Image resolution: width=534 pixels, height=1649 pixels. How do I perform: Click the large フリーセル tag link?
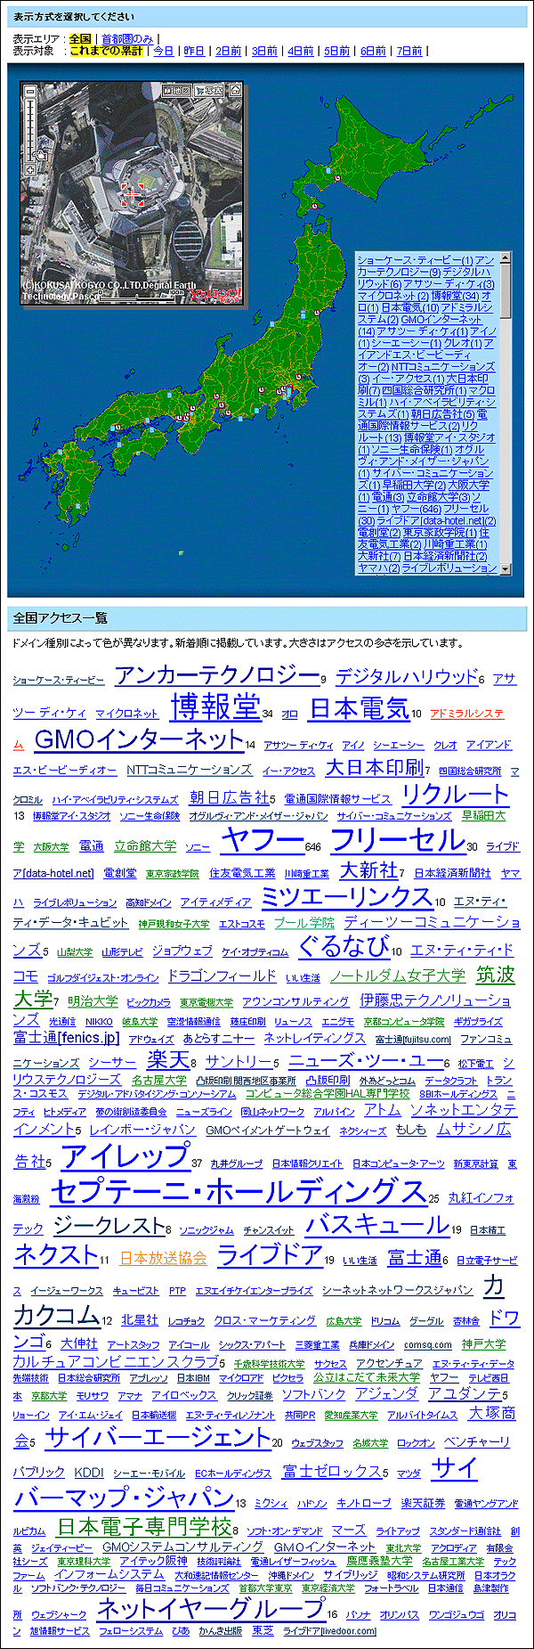(398, 839)
